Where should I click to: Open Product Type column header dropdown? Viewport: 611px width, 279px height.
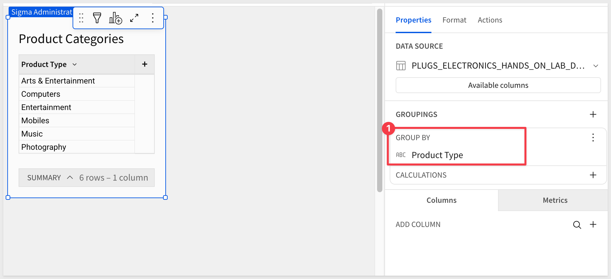coord(75,64)
